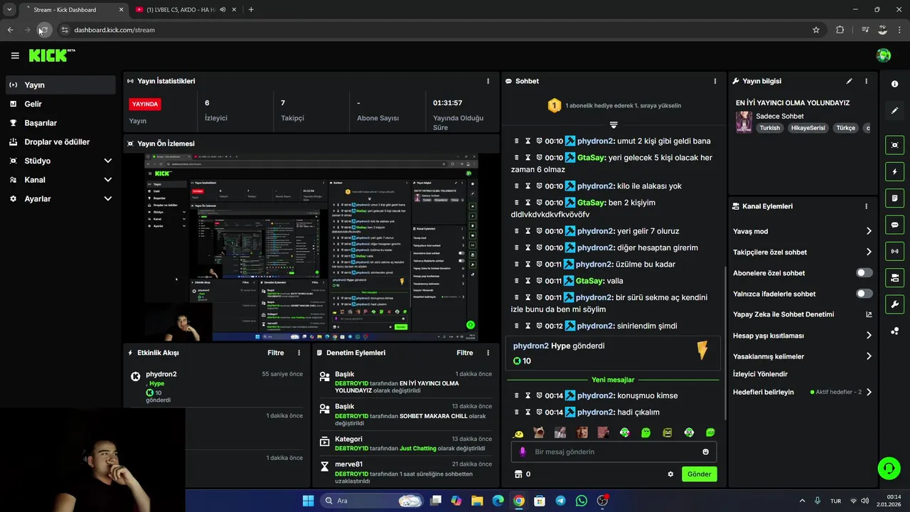Open Yayın bilgisi three-dot options
Viewport: 910px width, 512px height.
[x=866, y=81]
